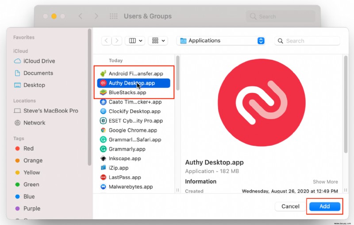Click the sidebar vertical scrollbar

coord(89,97)
